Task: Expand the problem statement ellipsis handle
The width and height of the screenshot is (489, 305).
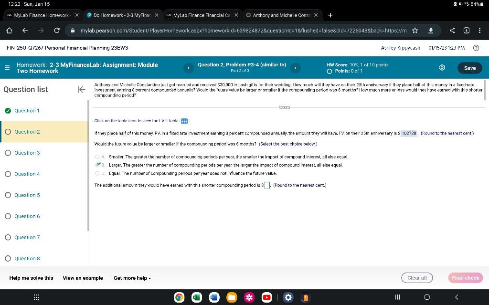Action: (285, 107)
